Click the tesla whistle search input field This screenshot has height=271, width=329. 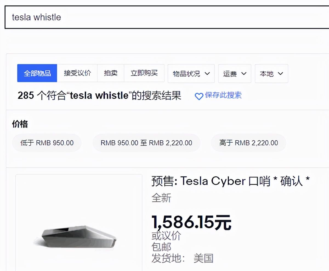coord(164,17)
